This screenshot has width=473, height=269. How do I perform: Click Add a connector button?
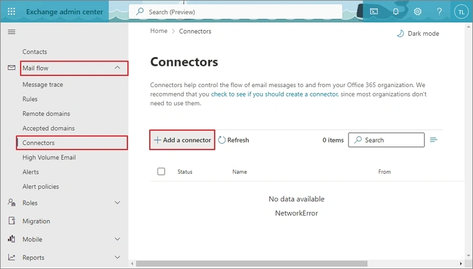[182, 140]
